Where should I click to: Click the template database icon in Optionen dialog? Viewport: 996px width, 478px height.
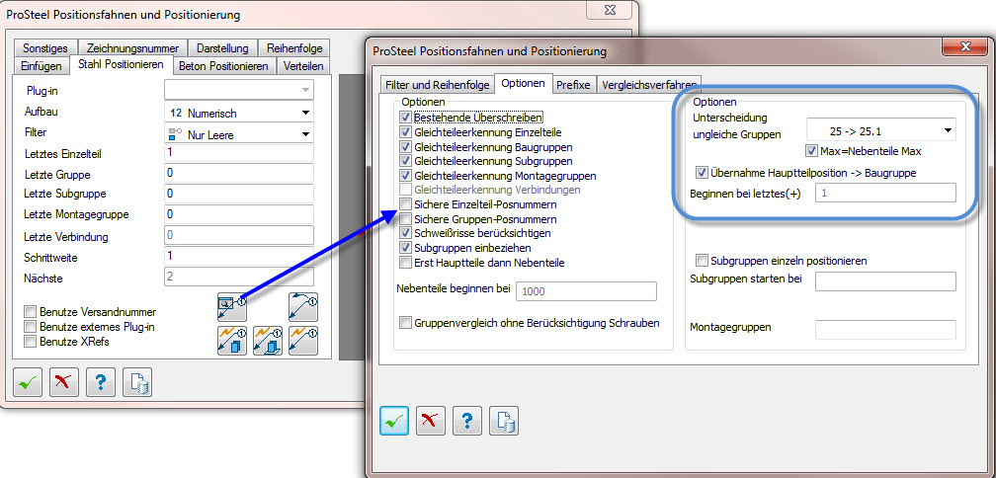(x=504, y=421)
